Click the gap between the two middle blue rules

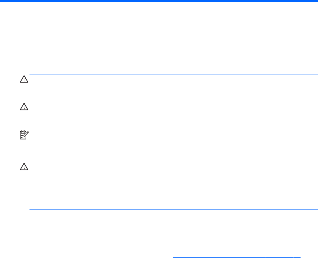pos(173,154)
